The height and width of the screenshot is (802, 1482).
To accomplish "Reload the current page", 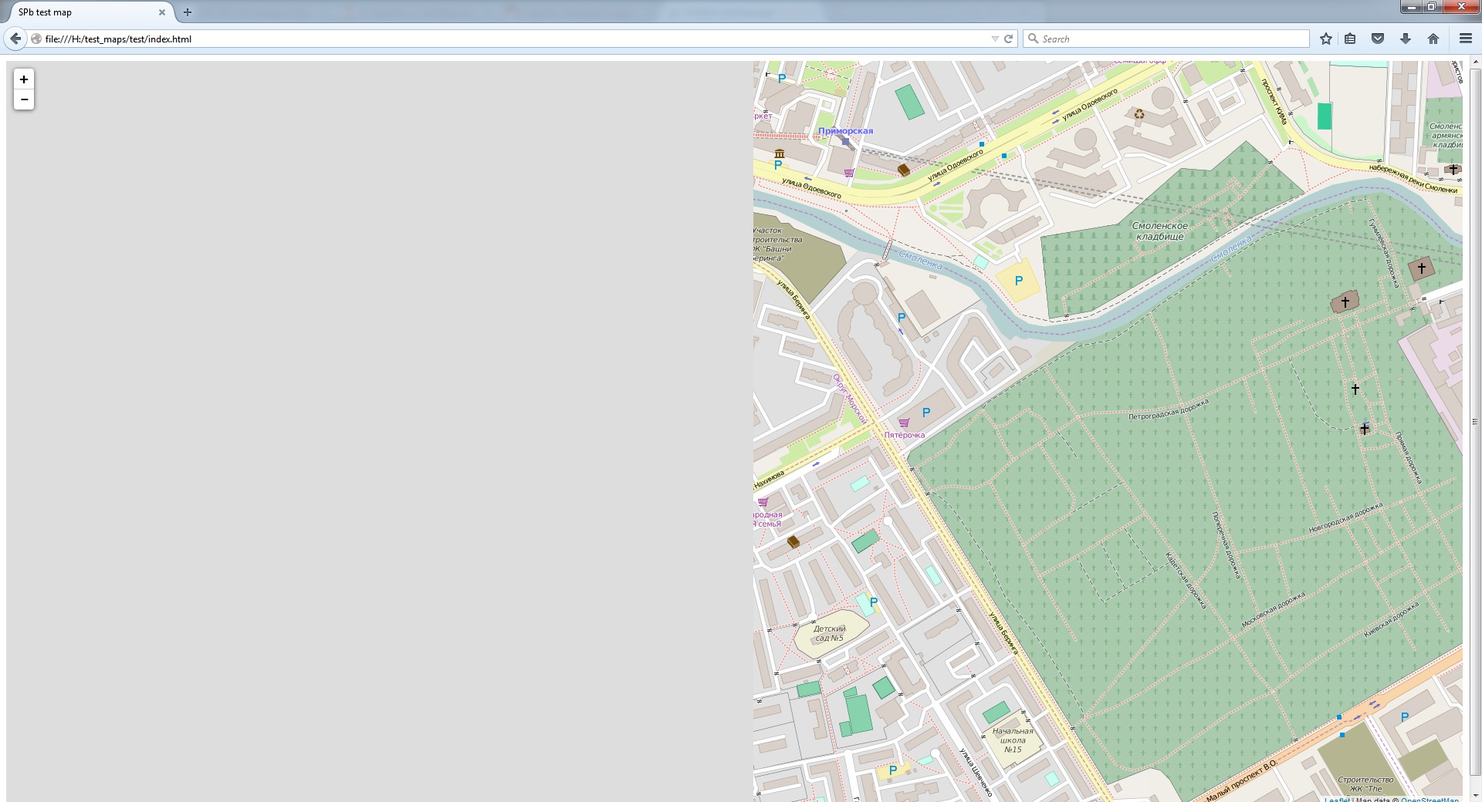I will [1008, 39].
